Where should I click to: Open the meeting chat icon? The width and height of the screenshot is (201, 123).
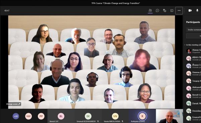pyautogui.click(x=157, y=10)
